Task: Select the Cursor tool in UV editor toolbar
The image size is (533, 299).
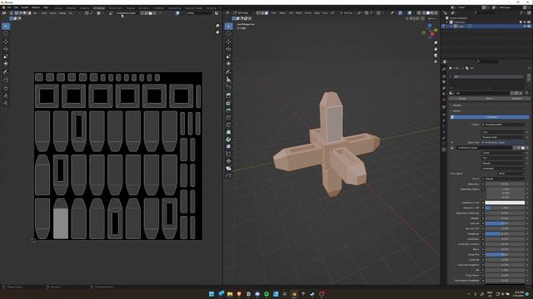Action: tap(6, 33)
